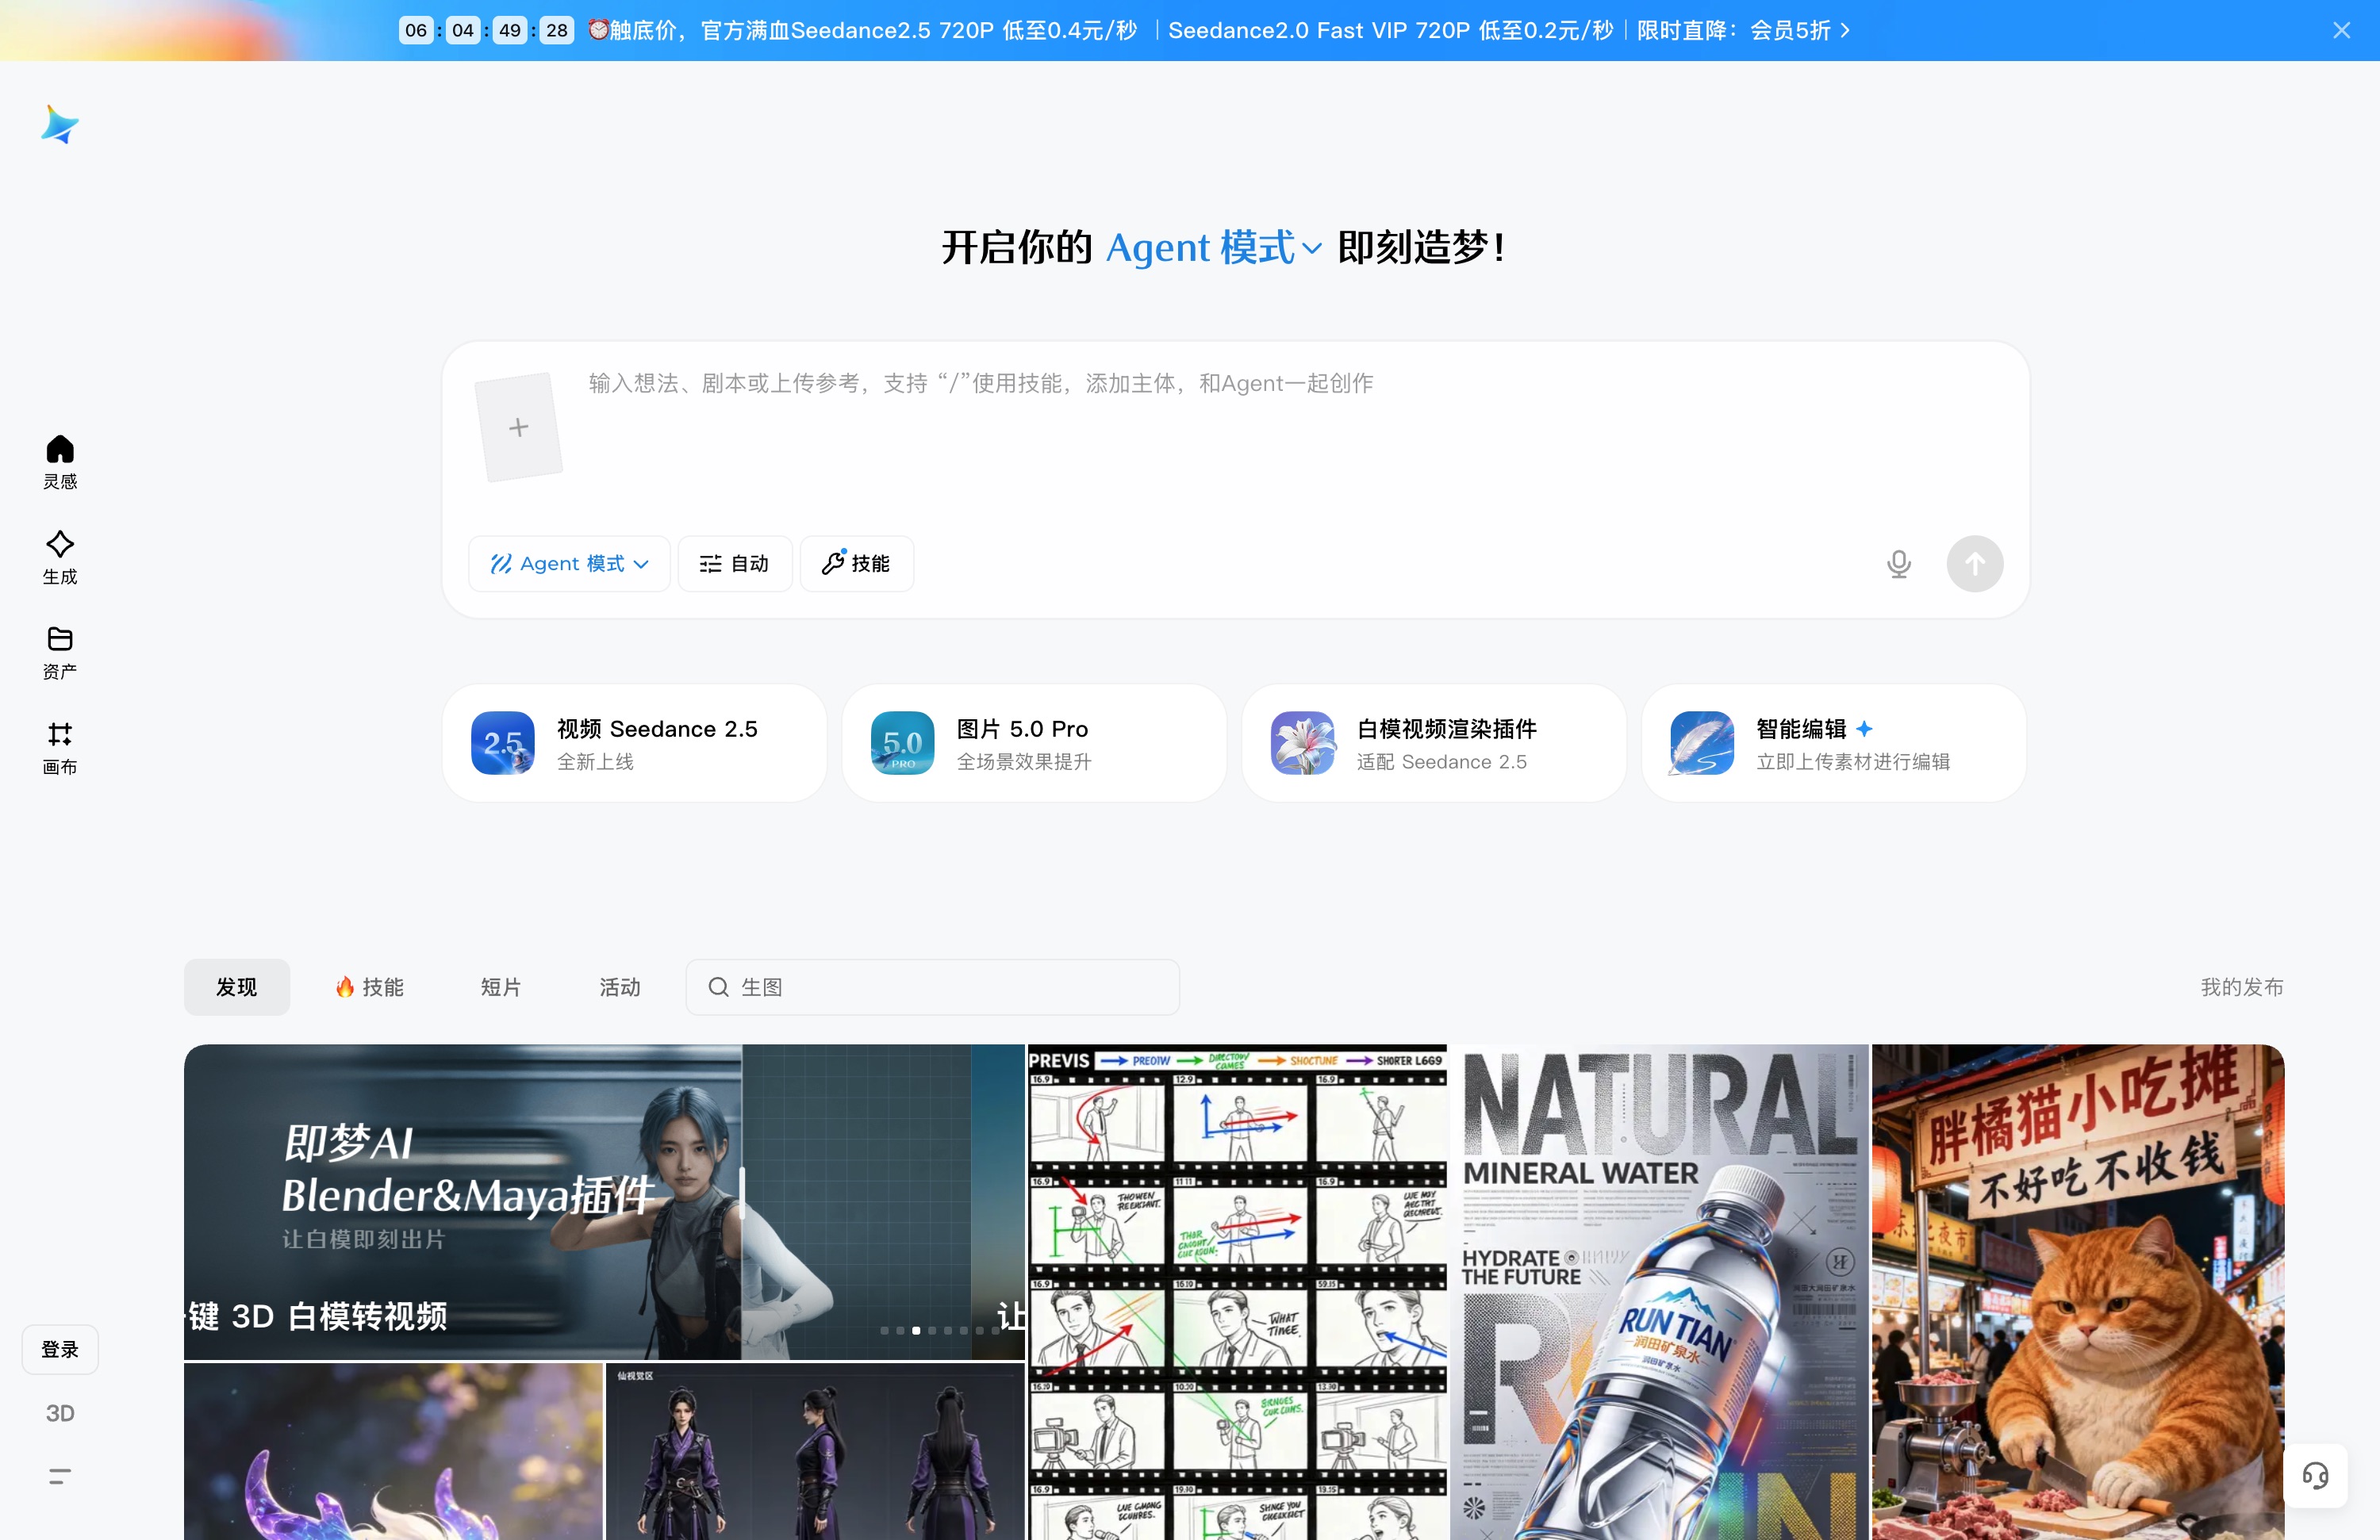Open the 生成 sidebar icon
Image resolution: width=2380 pixels, height=1540 pixels.
pyautogui.click(x=60, y=557)
